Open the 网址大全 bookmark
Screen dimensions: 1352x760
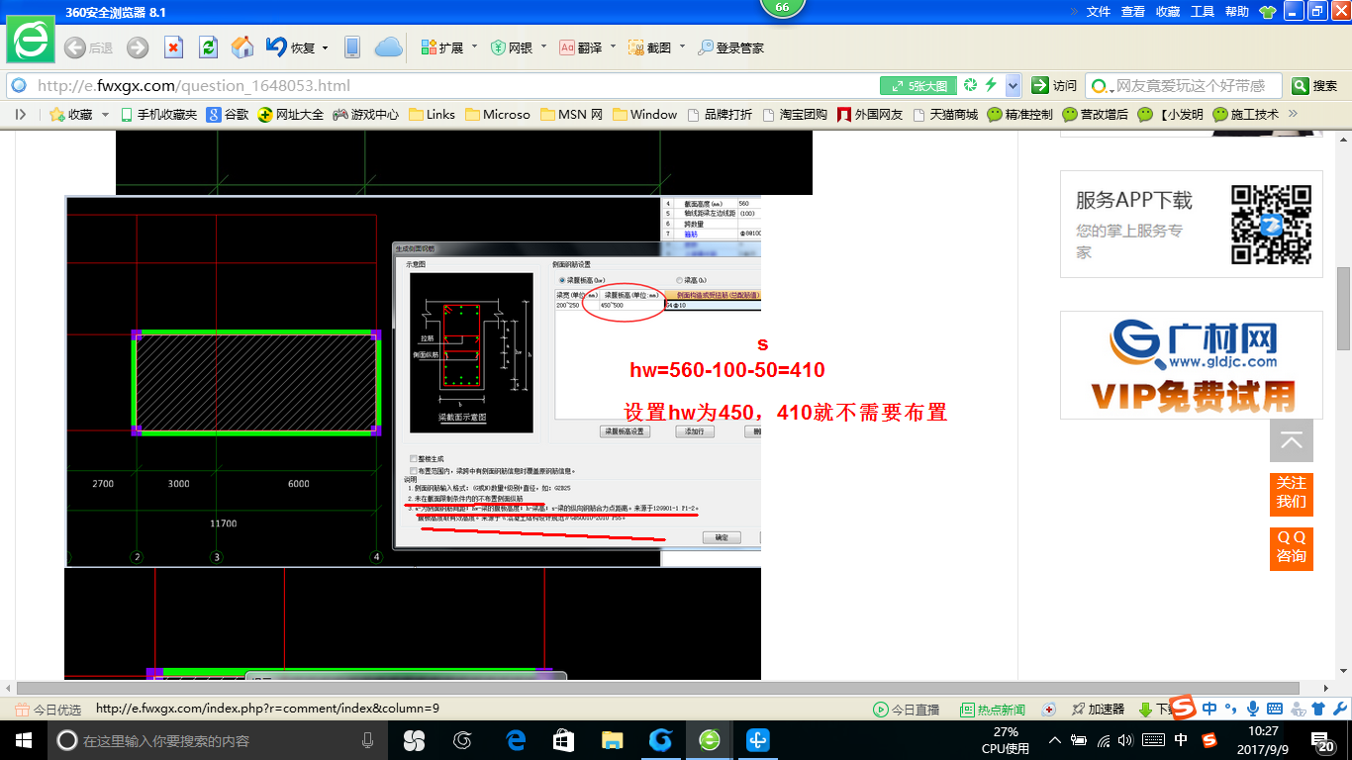click(291, 115)
